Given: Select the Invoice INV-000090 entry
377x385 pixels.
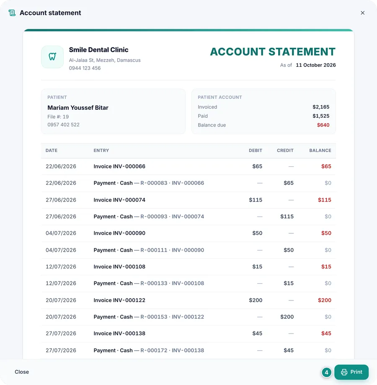Looking at the screenshot, I should (188, 233).
